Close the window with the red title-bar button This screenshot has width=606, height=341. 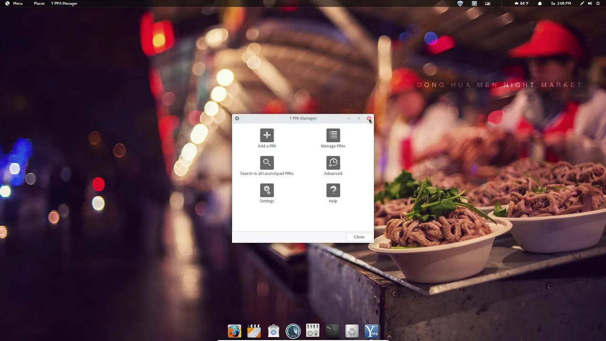(369, 118)
